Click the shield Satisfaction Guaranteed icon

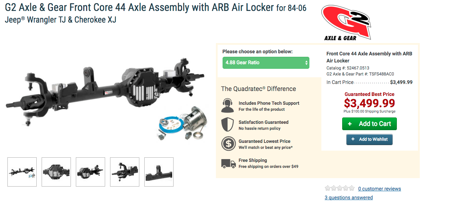(228, 125)
